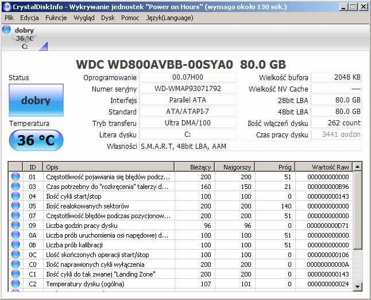Sort by the Opis column header

pos(109,167)
